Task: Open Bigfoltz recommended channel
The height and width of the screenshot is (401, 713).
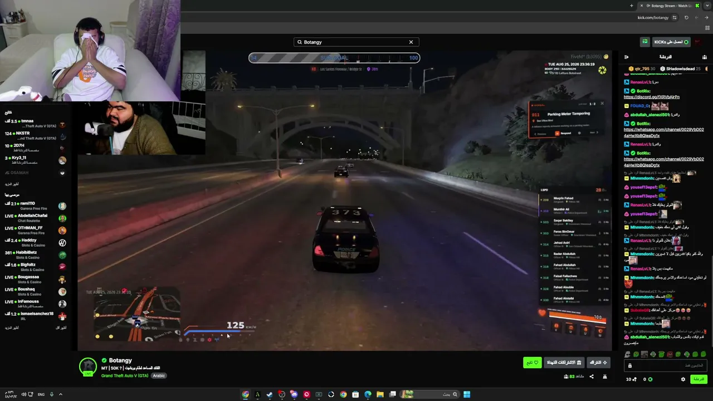Action: pos(35,267)
